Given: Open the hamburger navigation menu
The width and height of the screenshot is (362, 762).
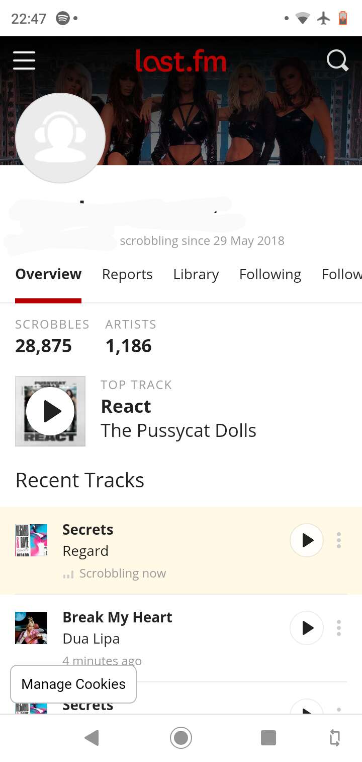Looking at the screenshot, I should [x=24, y=60].
